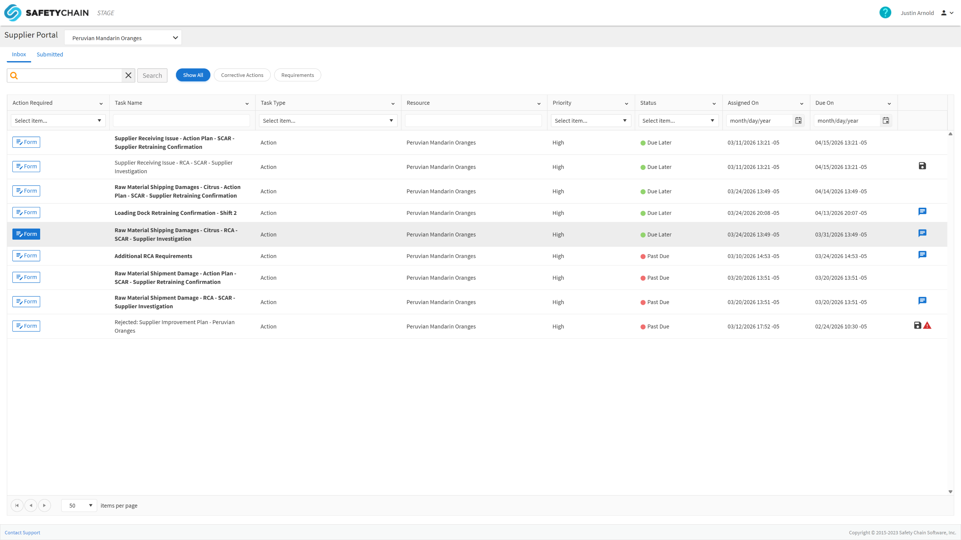Open comment icon on Additional RCA Requirements row

coord(922,255)
